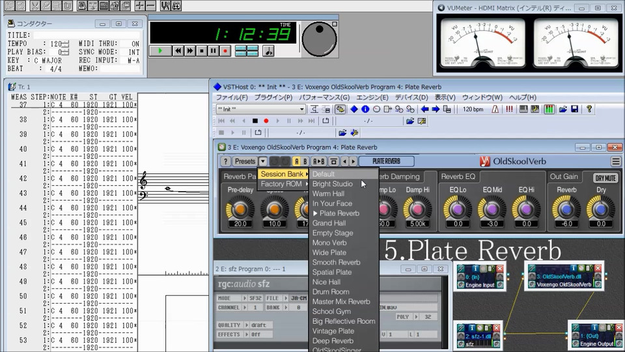The width and height of the screenshot is (625, 352).
Task: Choose the Vintage Plate preset
Action: [343, 331]
